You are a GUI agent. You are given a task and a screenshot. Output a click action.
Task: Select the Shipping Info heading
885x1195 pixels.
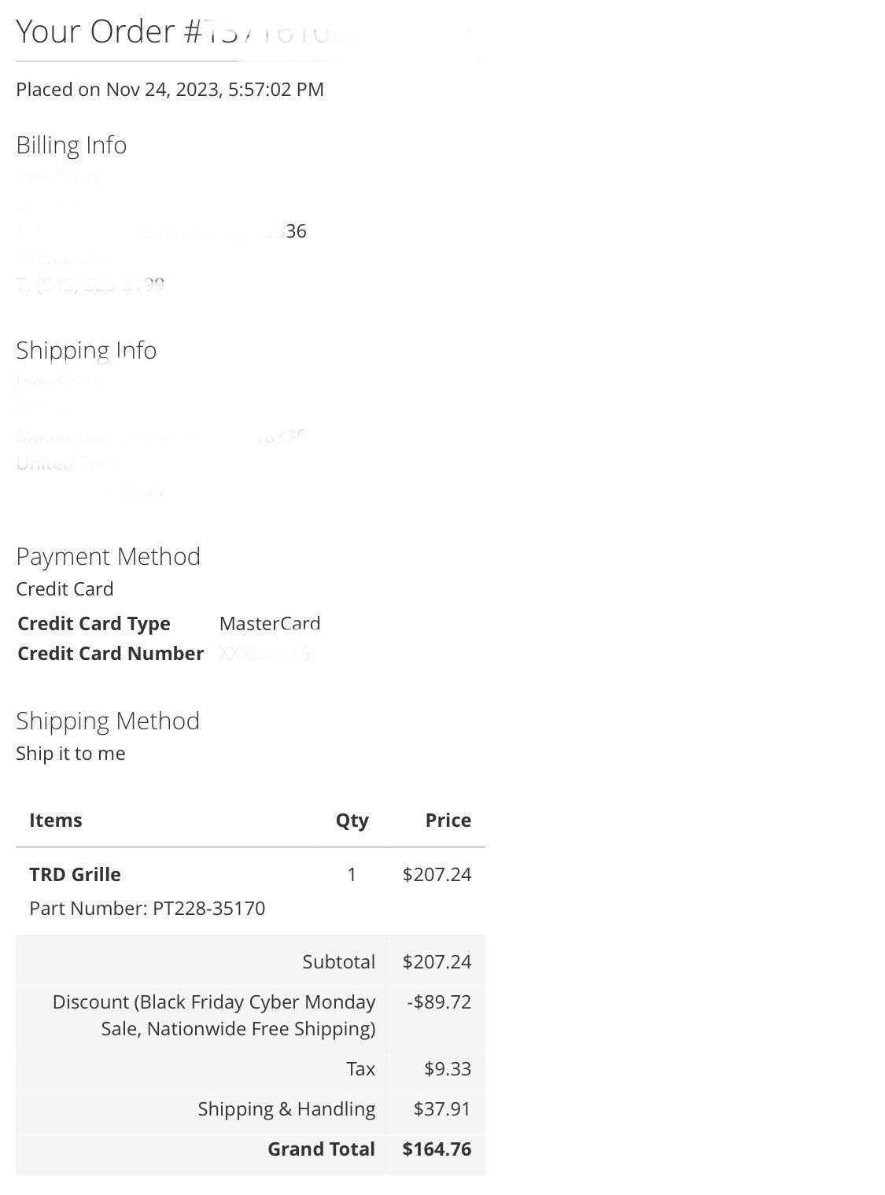click(87, 350)
